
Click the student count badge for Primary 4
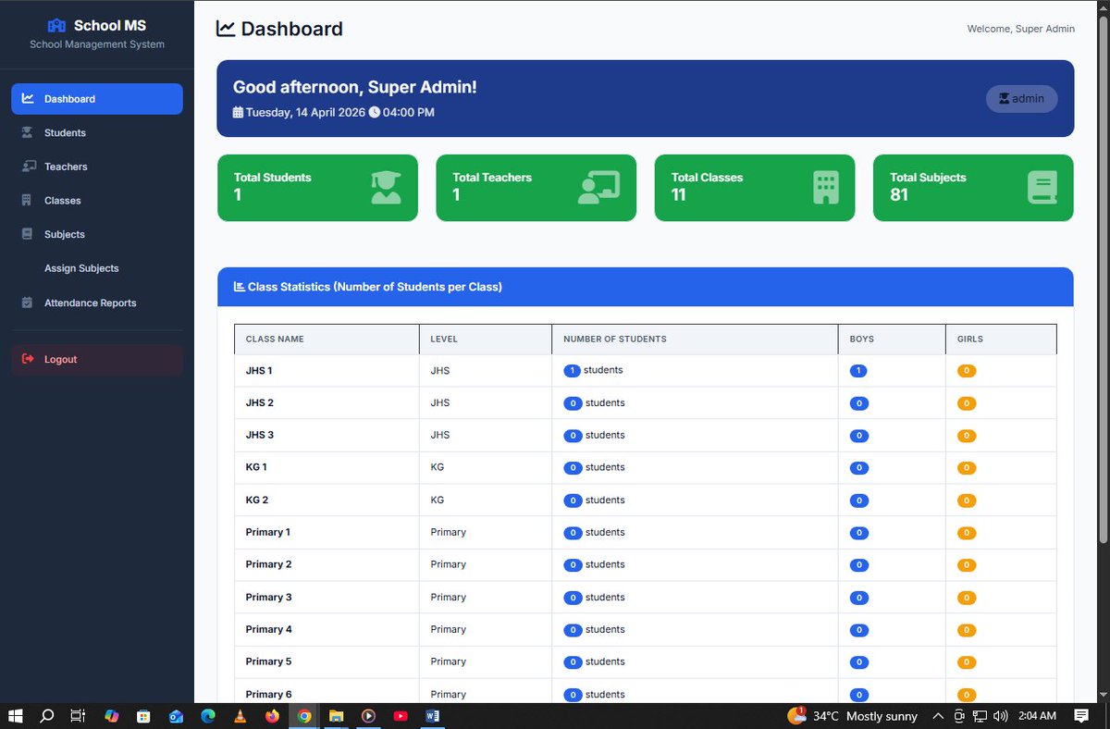pyautogui.click(x=573, y=630)
